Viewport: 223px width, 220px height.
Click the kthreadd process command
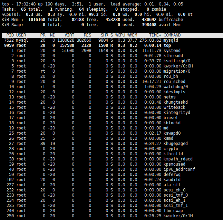click(x=174, y=56)
